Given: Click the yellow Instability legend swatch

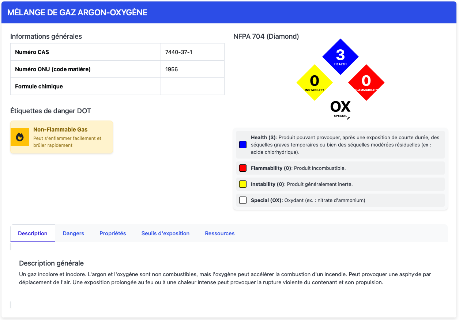Looking at the screenshot, I should pyautogui.click(x=243, y=184).
